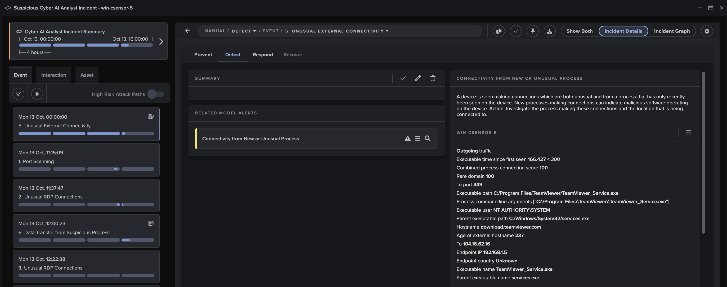The image size is (727, 287).
Task: Acknowledge the event using the checkmark icon
Action: point(516,31)
